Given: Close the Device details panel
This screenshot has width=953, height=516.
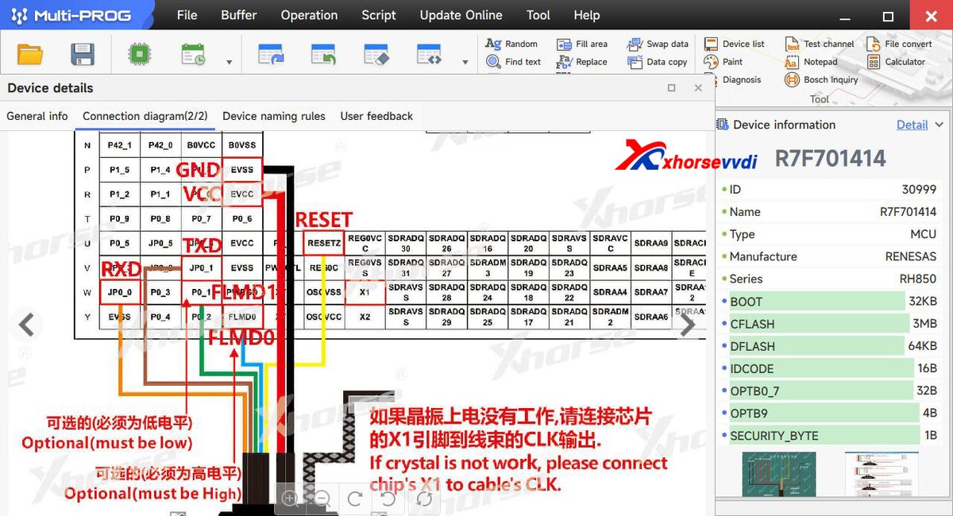Looking at the screenshot, I should point(698,88).
